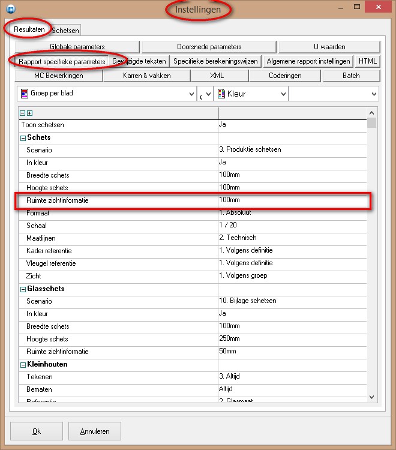Screen dimensions: 396x450
Task: Open the Karren & vakken tab
Action: pyautogui.click(x=146, y=76)
